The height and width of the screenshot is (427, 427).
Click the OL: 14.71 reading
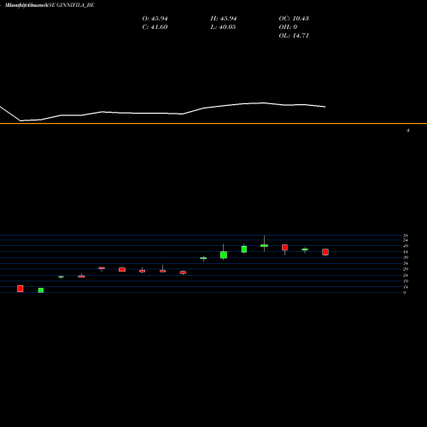(294, 36)
